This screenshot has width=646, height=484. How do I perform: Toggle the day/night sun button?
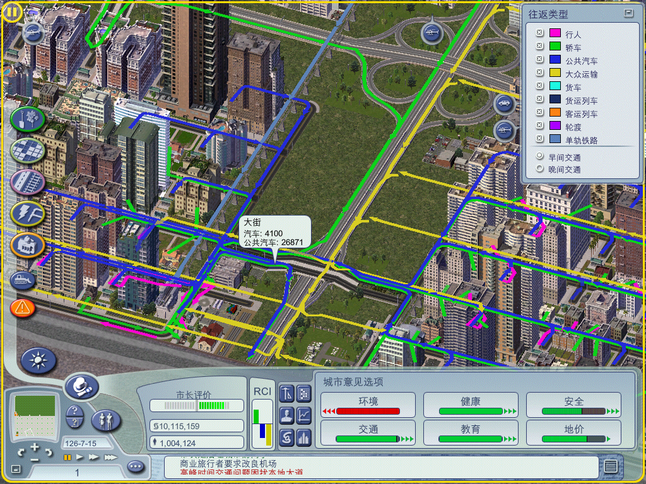(38, 360)
